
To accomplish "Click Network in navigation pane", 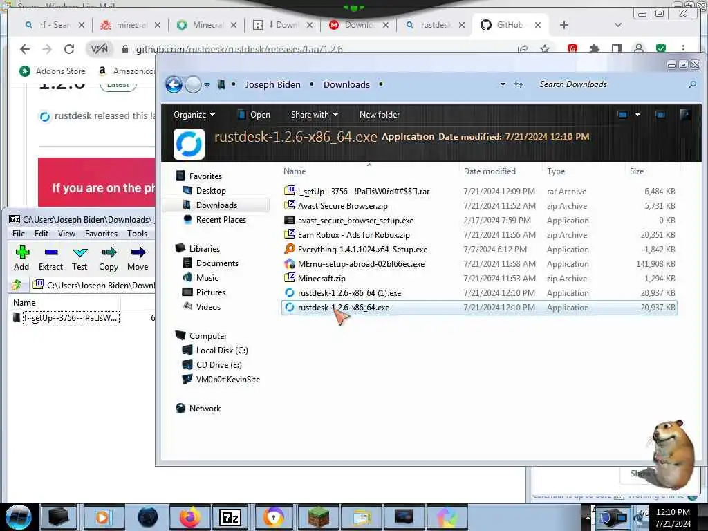I will click(x=205, y=408).
